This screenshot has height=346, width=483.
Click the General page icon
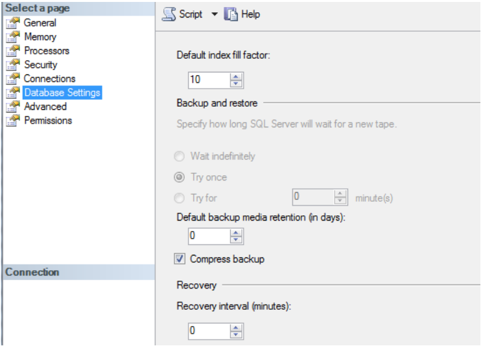pyautogui.click(x=12, y=23)
